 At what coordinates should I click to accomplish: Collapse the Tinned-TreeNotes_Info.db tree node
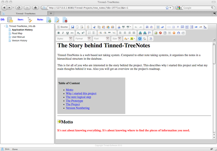pyautogui.click(x=4, y=26)
